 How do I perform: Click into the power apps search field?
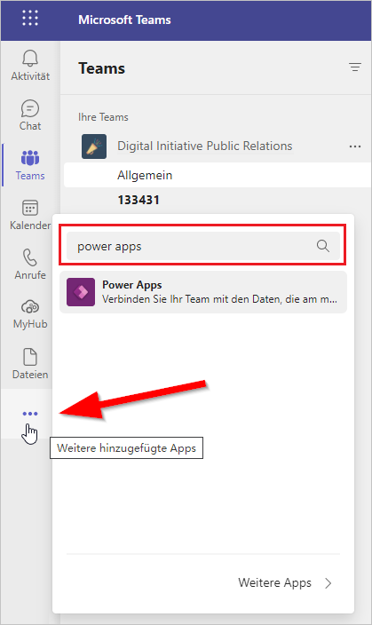(203, 246)
